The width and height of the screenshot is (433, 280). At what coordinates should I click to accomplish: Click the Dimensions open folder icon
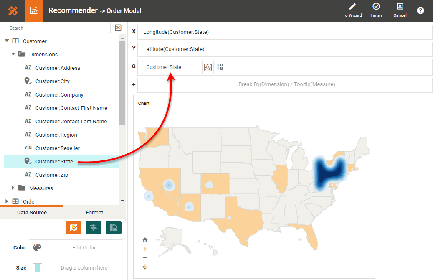tap(22, 54)
